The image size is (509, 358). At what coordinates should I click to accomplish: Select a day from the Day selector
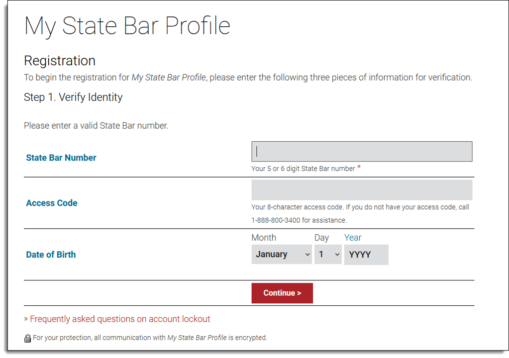pos(328,254)
